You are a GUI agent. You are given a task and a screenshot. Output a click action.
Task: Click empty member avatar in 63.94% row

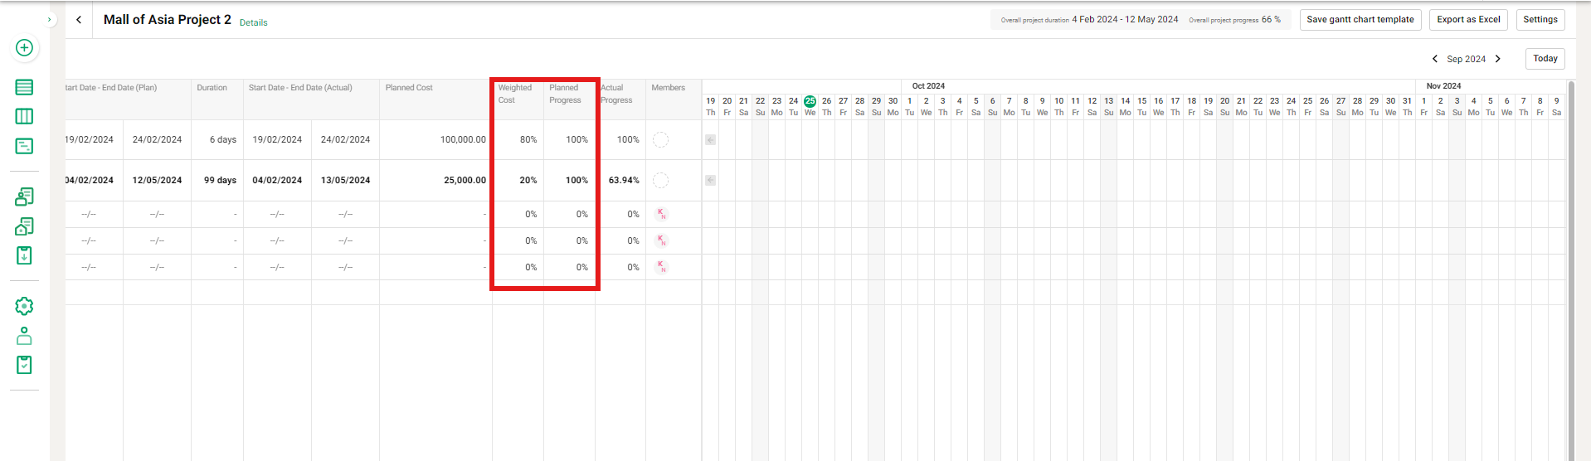[660, 181]
